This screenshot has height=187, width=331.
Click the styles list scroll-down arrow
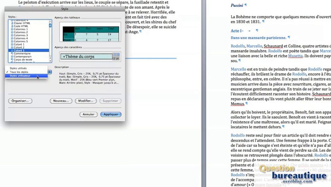pyautogui.click(x=50, y=61)
